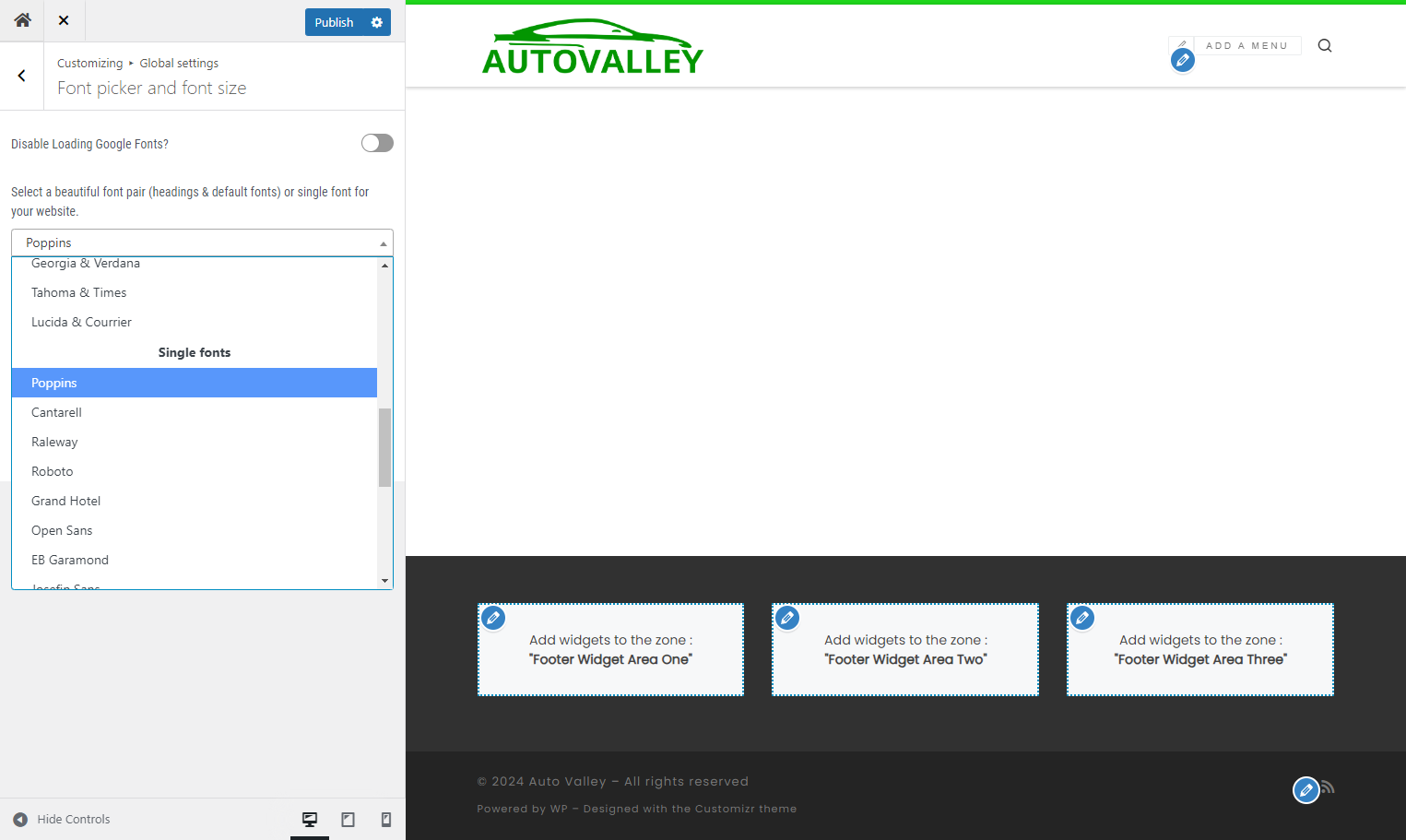
Task: Click the Footer Widget Area Two placeholder
Action: [905, 650]
